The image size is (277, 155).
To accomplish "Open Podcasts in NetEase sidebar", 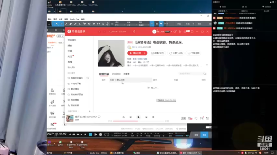I will click(x=70, y=45).
